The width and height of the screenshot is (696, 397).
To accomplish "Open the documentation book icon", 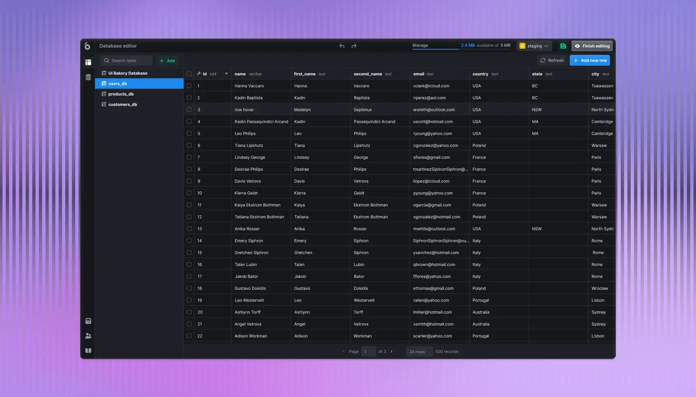I will [x=88, y=350].
